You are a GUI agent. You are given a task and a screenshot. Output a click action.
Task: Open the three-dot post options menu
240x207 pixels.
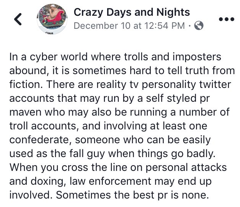(227, 19)
